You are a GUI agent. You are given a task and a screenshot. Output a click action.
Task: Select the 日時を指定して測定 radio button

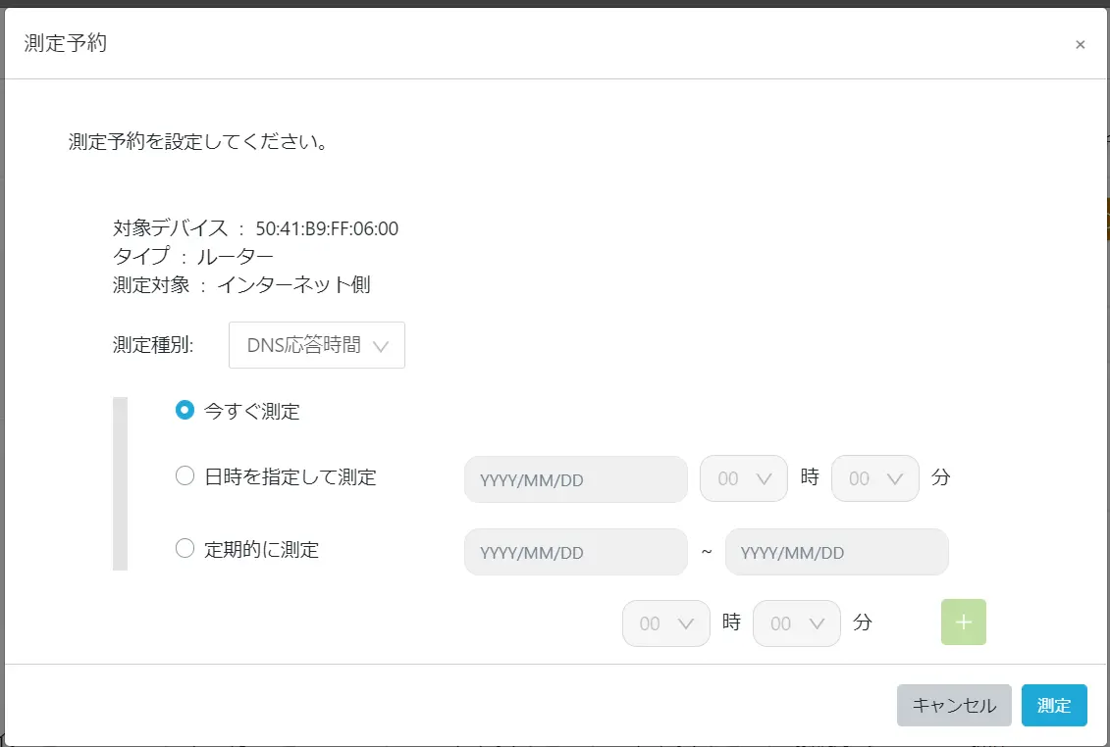tap(185, 476)
